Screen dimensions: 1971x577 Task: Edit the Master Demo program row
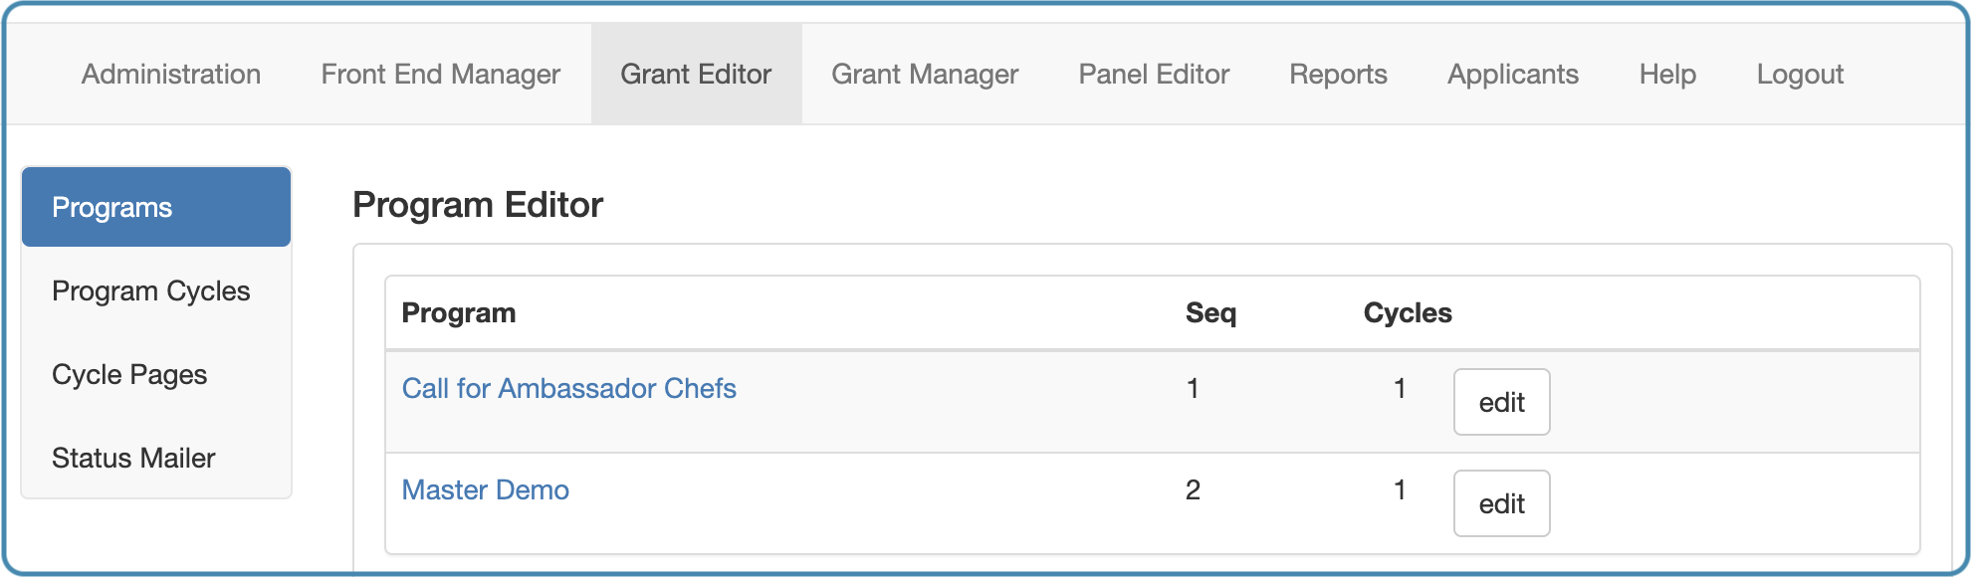(x=1501, y=503)
